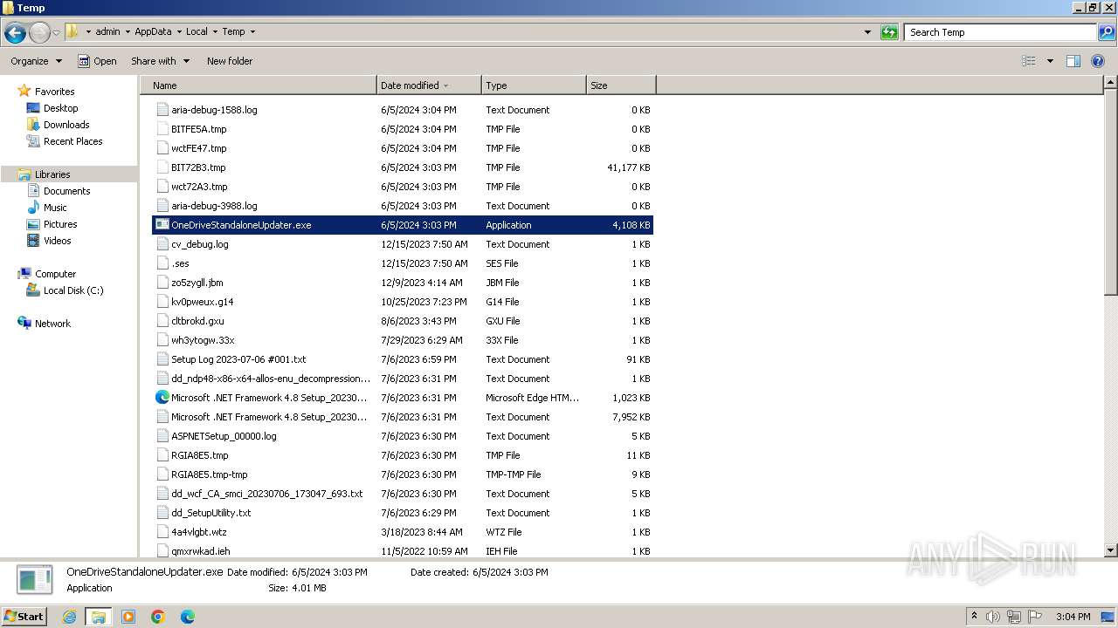Open the Explorer help question-mark icon
The width and height of the screenshot is (1118, 628).
[1099, 61]
